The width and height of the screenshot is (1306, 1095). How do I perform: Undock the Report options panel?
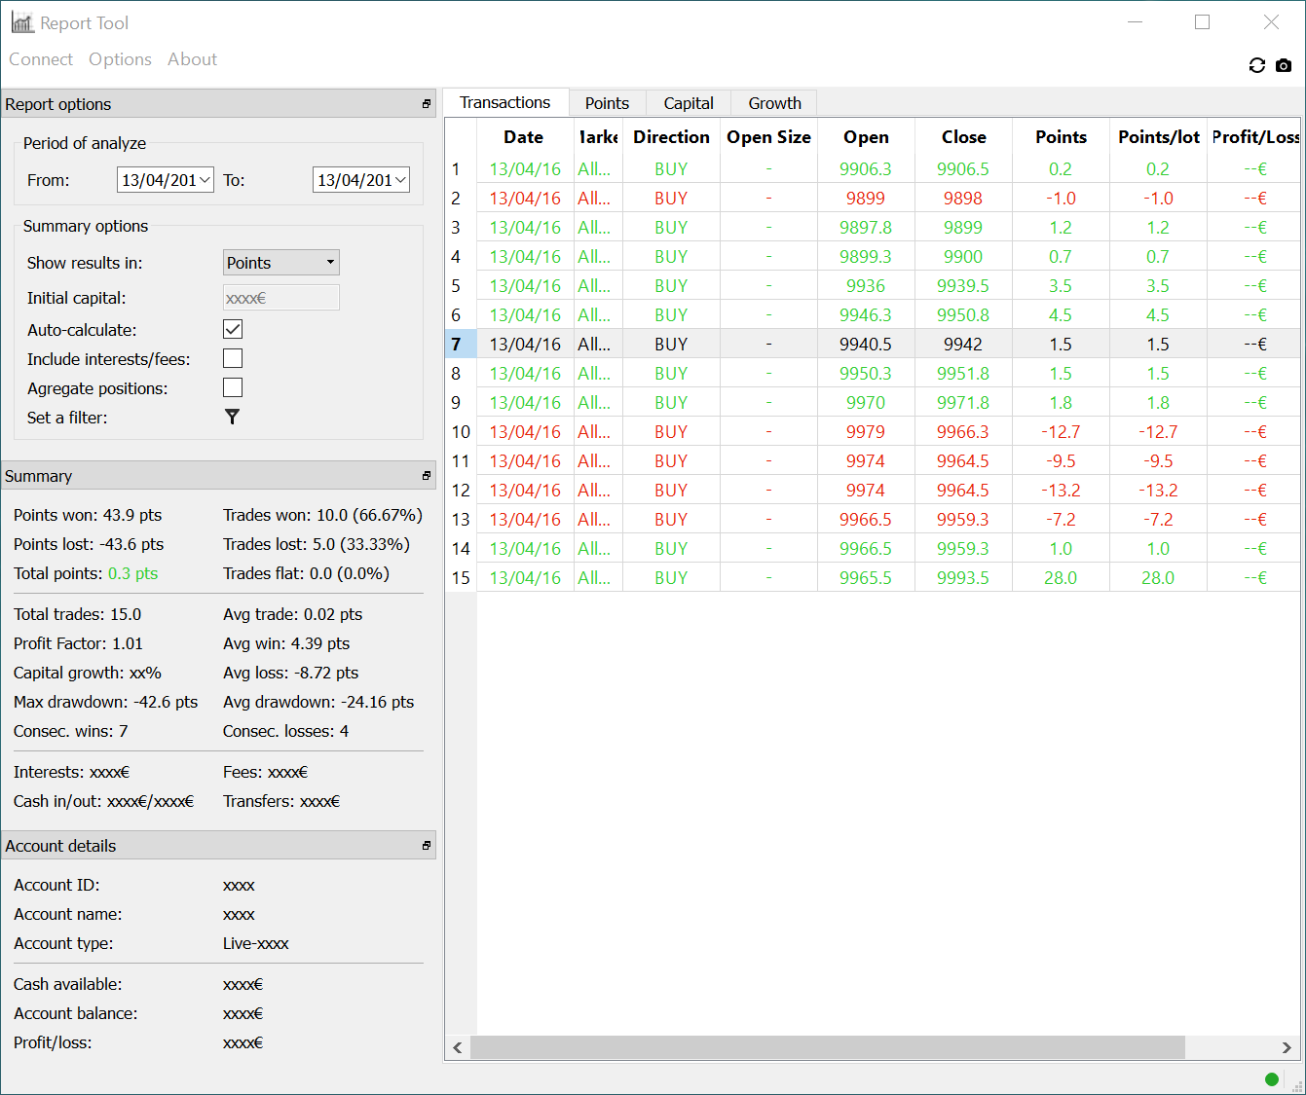[x=426, y=104]
